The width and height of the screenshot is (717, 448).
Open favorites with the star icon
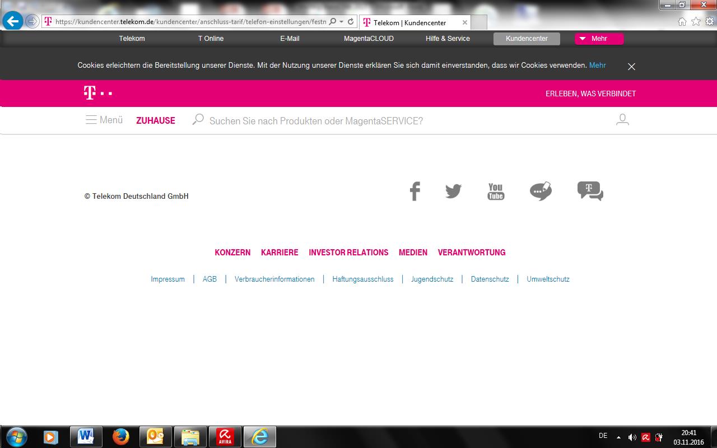(696, 21)
